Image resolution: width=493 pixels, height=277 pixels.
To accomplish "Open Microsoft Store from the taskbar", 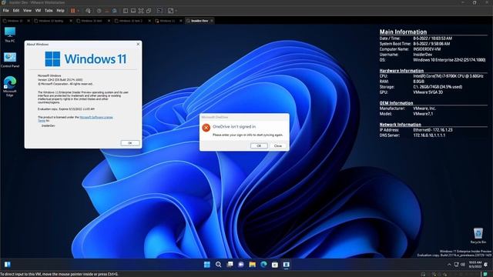I will click(x=275, y=265).
